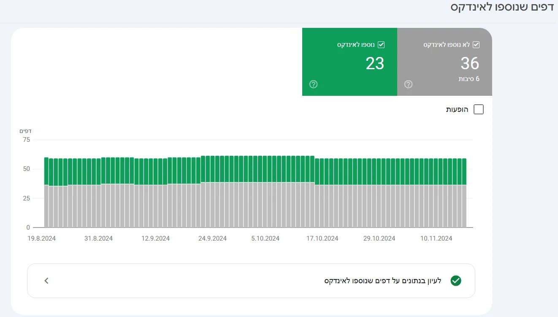Click date label 17.10.2024 on axis
The width and height of the screenshot is (558, 317).
click(322, 238)
